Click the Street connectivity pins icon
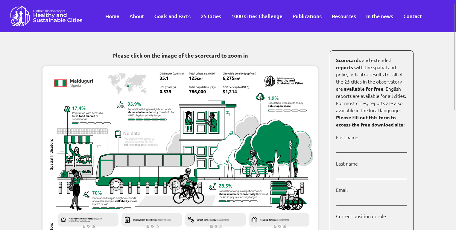456x230 pixels. (191, 220)
